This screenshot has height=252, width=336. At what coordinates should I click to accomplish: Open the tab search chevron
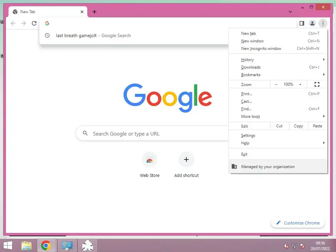click(x=290, y=12)
